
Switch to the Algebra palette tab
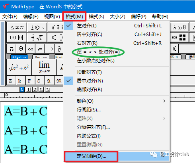pyautogui.click(x=19, y=57)
